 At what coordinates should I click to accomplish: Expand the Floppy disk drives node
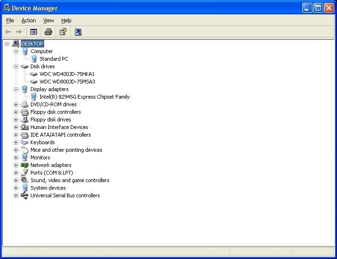pyautogui.click(x=16, y=120)
